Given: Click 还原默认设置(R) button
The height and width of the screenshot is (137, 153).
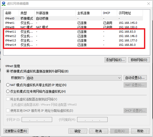Looking at the screenshot, I should [16, 131].
